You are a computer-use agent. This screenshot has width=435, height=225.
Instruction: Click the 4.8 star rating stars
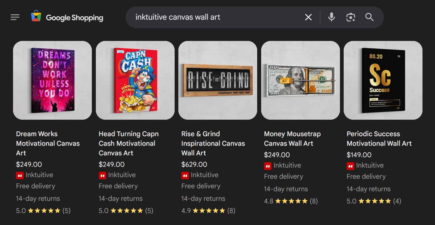[x=292, y=201]
